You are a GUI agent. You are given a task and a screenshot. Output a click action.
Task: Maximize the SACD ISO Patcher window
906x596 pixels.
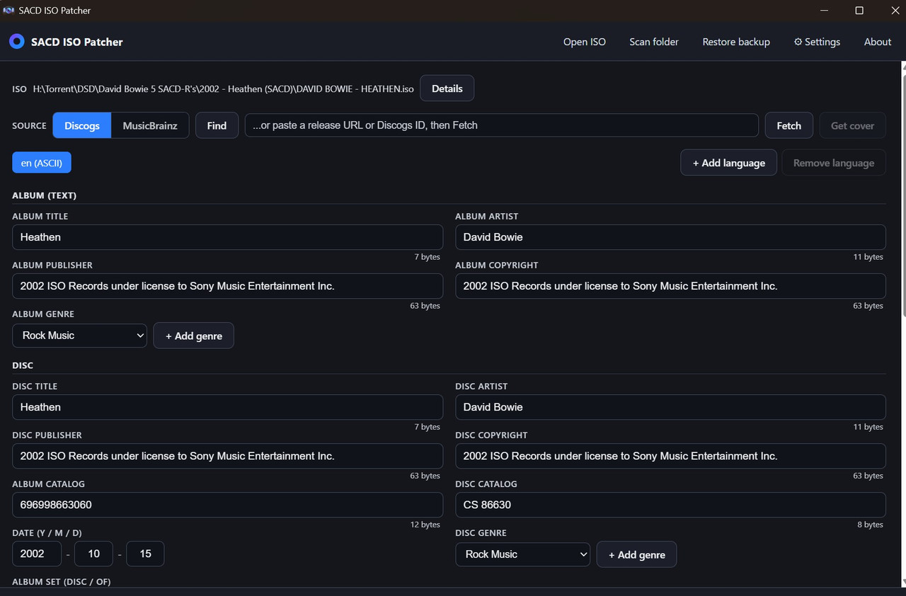tap(859, 11)
